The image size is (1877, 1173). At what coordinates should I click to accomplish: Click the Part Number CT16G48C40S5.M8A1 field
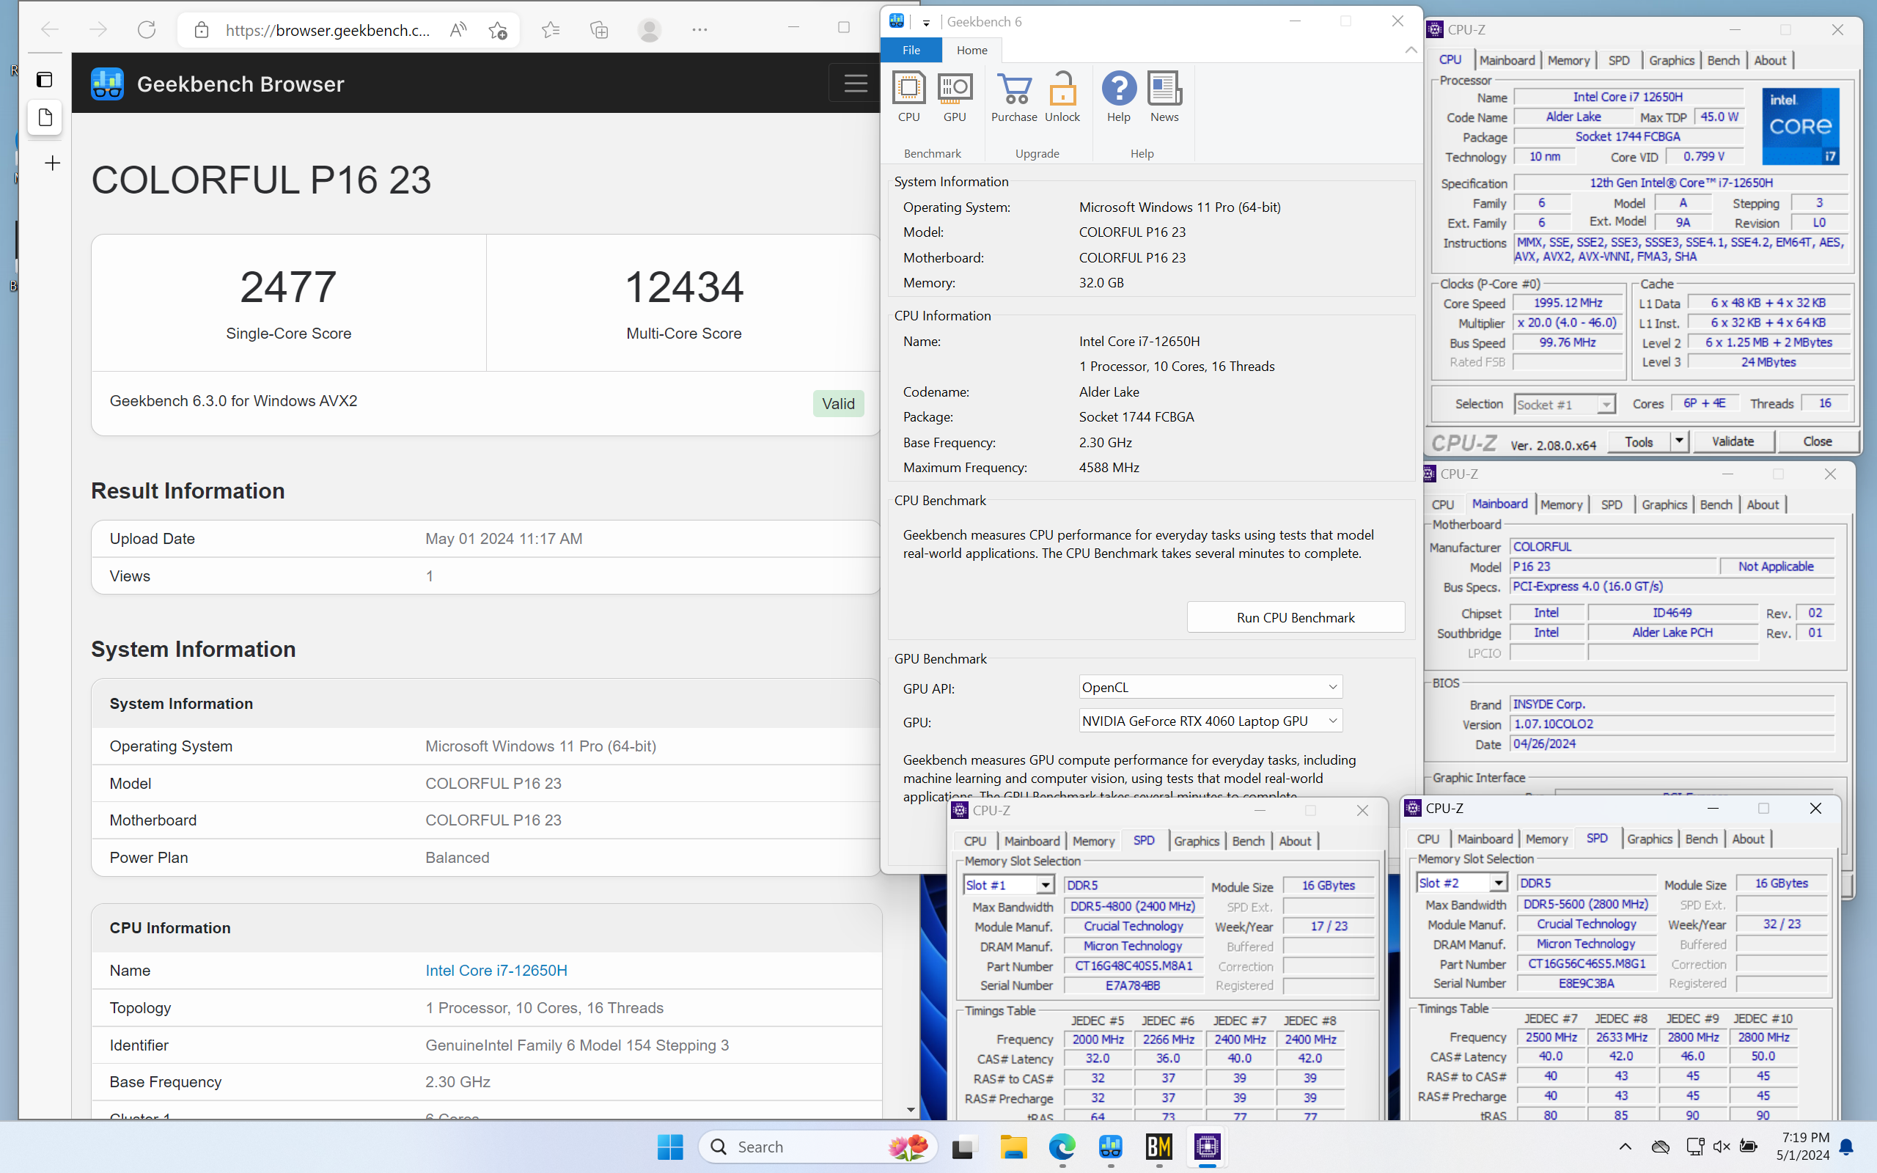click(x=1134, y=966)
